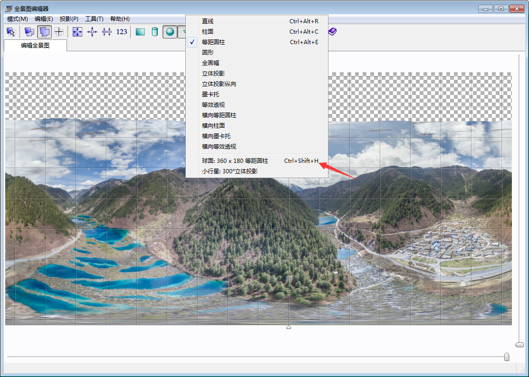The width and height of the screenshot is (529, 377).
Task: Choose 小行星: 300°立体投影 preset
Action: 257,171
